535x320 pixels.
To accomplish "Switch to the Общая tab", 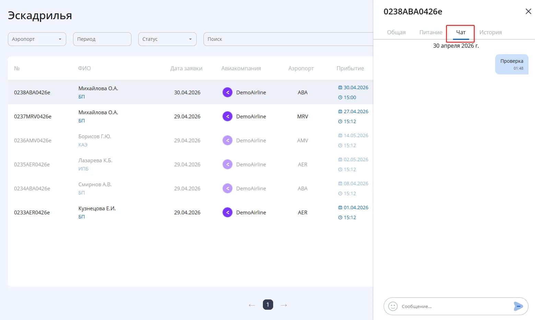I will [x=396, y=32].
